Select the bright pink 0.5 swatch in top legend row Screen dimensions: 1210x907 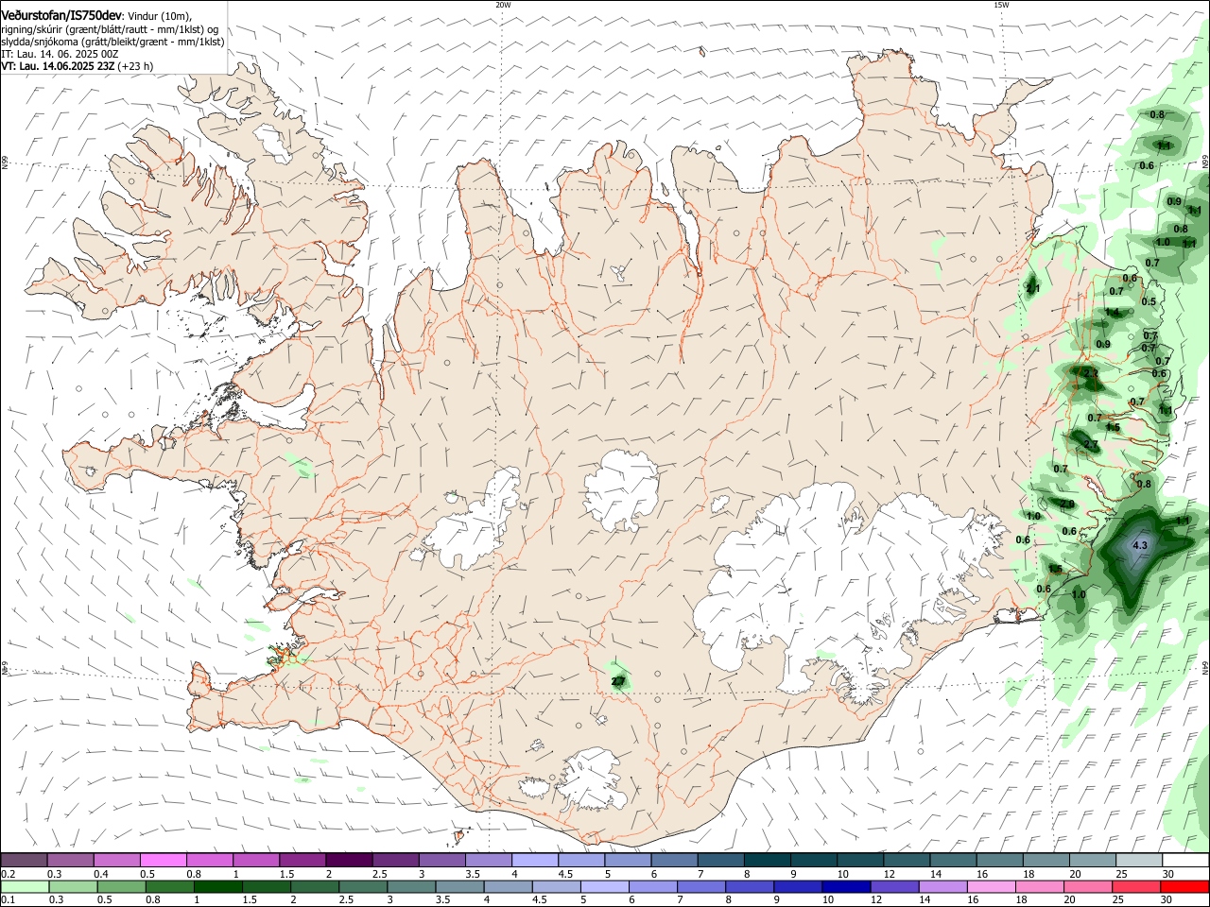point(163,861)
